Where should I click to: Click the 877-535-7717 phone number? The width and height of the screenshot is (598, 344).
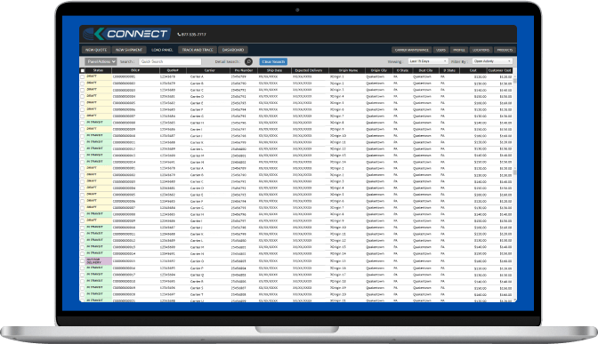(x=194, y=35)
